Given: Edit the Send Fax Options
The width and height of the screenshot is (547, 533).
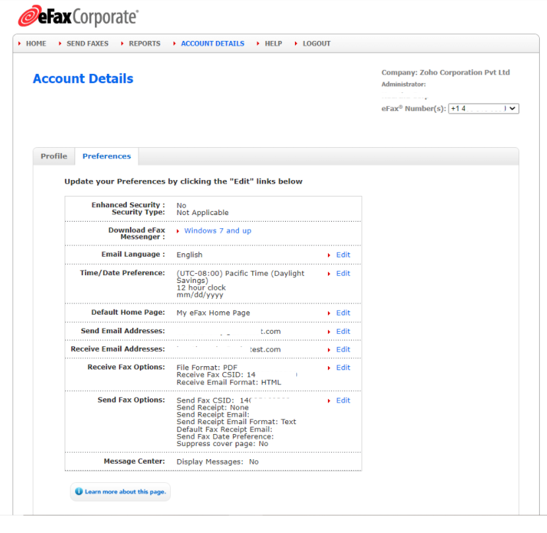Looking at the screenshot, I should click(x=343, y=400).
